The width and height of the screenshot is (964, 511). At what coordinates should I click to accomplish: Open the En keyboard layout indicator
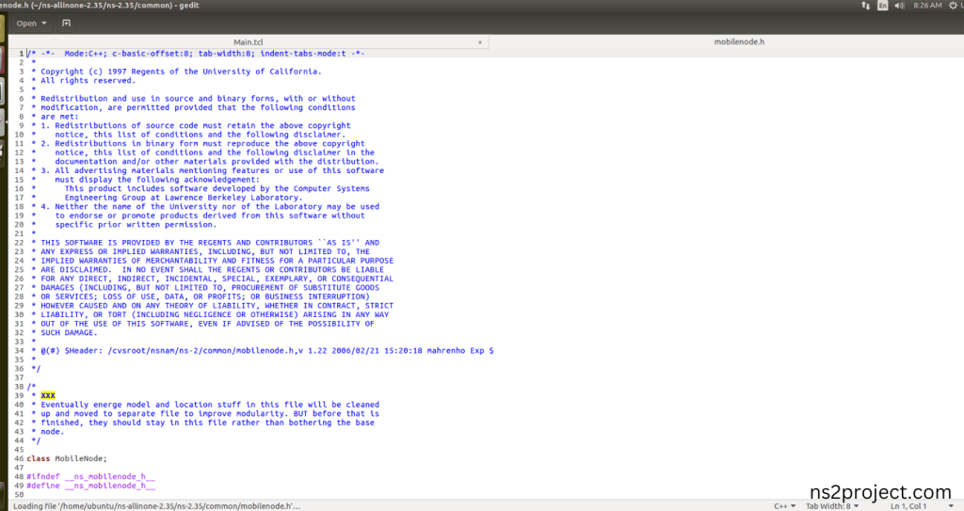(882, 6)
